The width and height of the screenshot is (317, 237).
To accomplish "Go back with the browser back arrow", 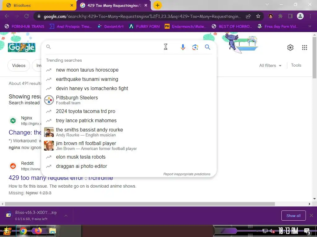I will tap(7, 16).
